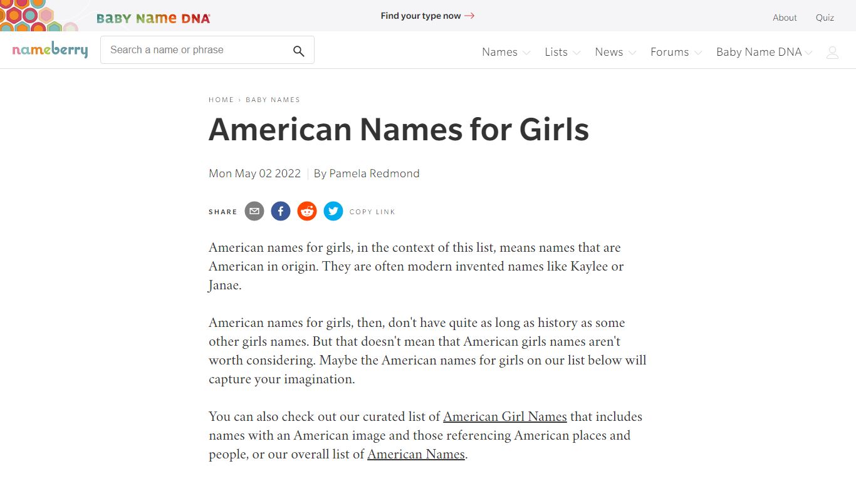This screenshot has height=481, width=856.
Task: Open the News navigation item
Action: pos(609,52)
